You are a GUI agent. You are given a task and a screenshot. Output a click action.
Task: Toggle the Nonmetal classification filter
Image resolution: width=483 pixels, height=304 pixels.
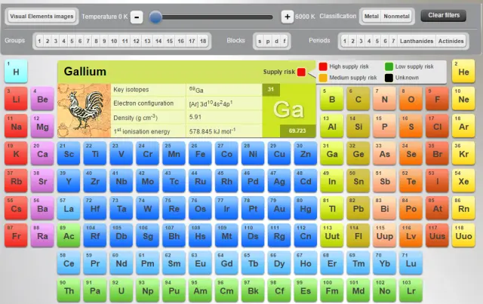pyautogui.click(x=396, y=16)
